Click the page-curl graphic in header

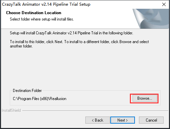tap(151, 19)
